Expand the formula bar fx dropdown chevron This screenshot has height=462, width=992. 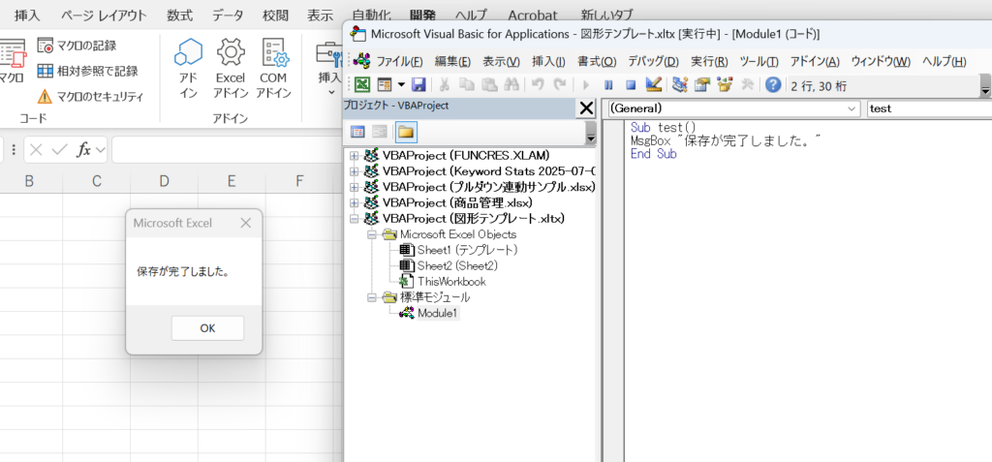101,150
